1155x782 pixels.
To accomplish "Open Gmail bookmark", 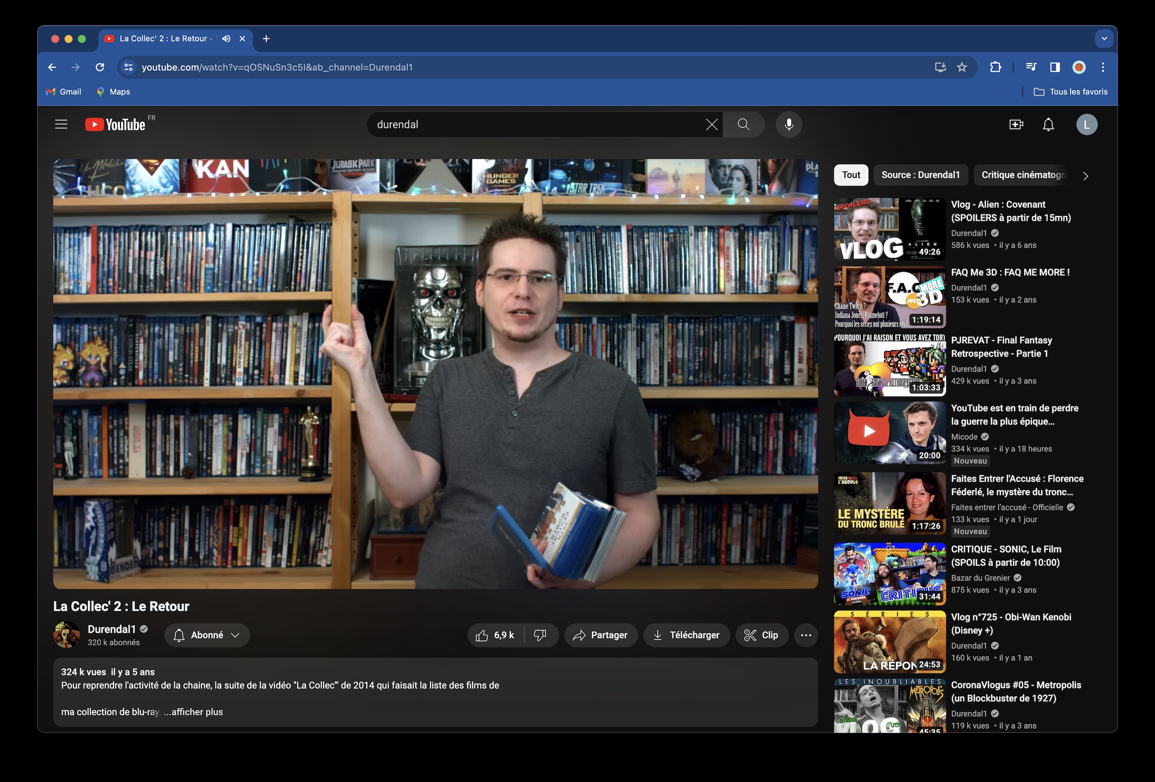I will (x=64, y=92).
